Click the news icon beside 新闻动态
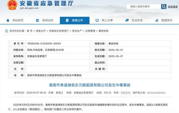The image size is (179, 113). [37, 20]
